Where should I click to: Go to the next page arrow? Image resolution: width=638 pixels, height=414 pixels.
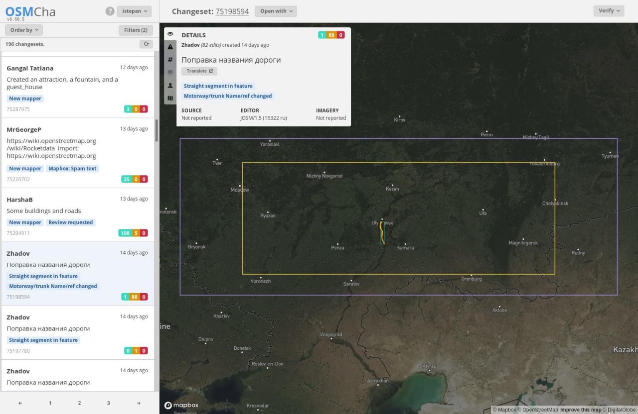(139, 403)
